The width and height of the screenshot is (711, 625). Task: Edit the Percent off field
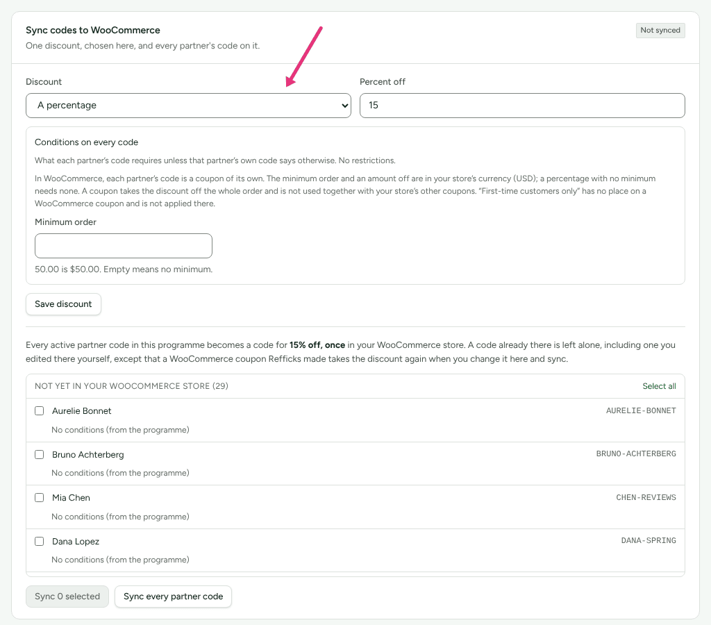(x=522, y=106)
